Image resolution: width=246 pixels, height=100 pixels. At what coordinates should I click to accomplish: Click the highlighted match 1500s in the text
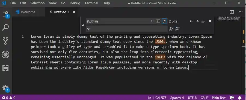[x=160, y=41]
